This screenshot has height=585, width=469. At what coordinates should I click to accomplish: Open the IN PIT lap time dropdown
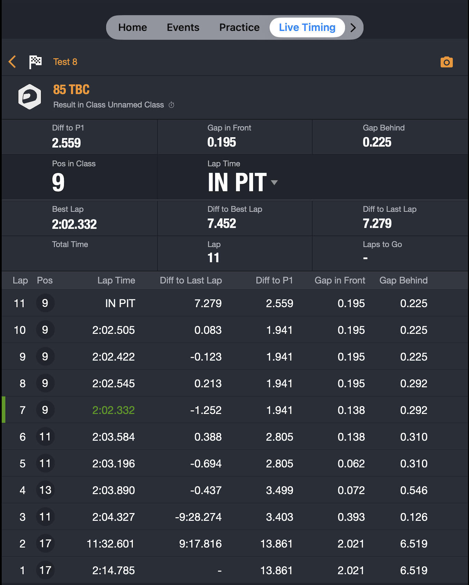point(274,182)
